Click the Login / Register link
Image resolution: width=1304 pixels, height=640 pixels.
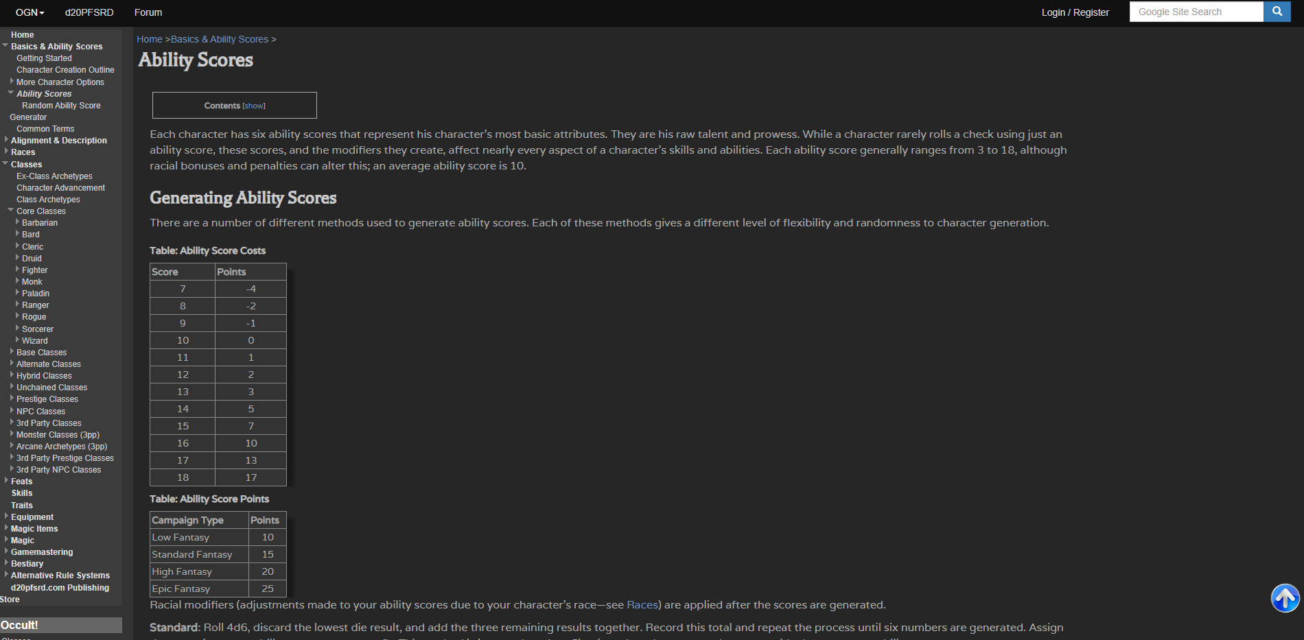tap(1075, 12)
